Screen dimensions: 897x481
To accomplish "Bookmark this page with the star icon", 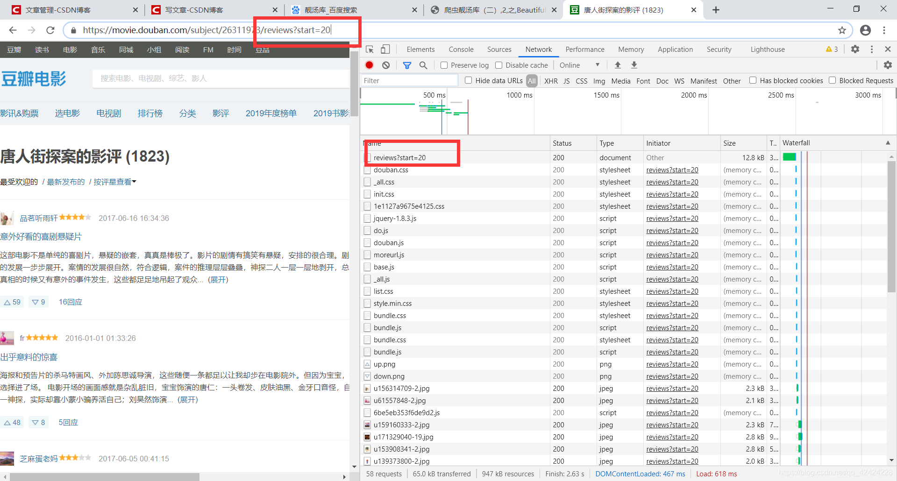I will pyautogui.click(x=842, y=30).
